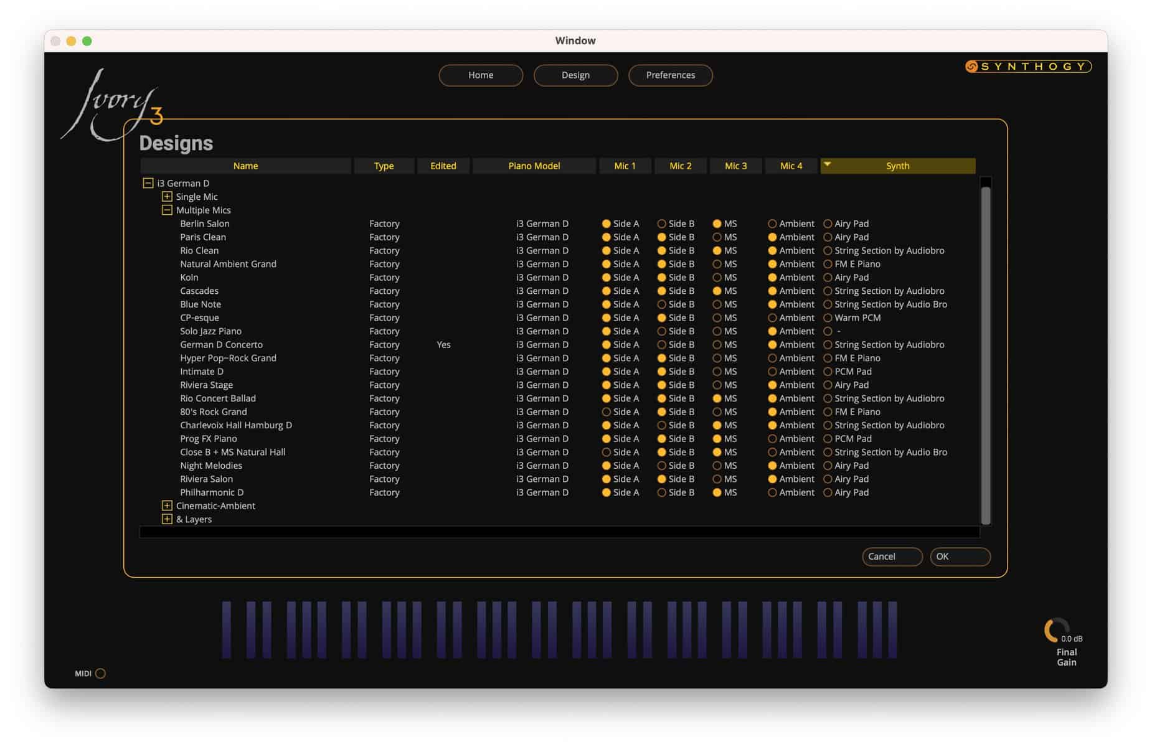Click the Cancel button

pyautogui.click(x=891, y=557)
